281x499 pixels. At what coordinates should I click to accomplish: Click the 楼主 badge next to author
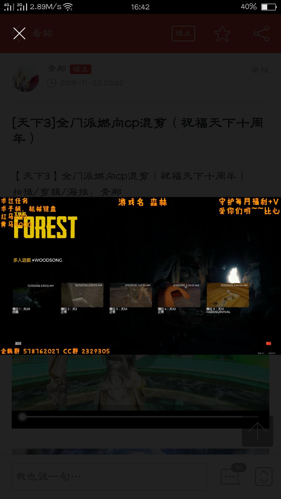pyautogui.click(x=81, y=69)
